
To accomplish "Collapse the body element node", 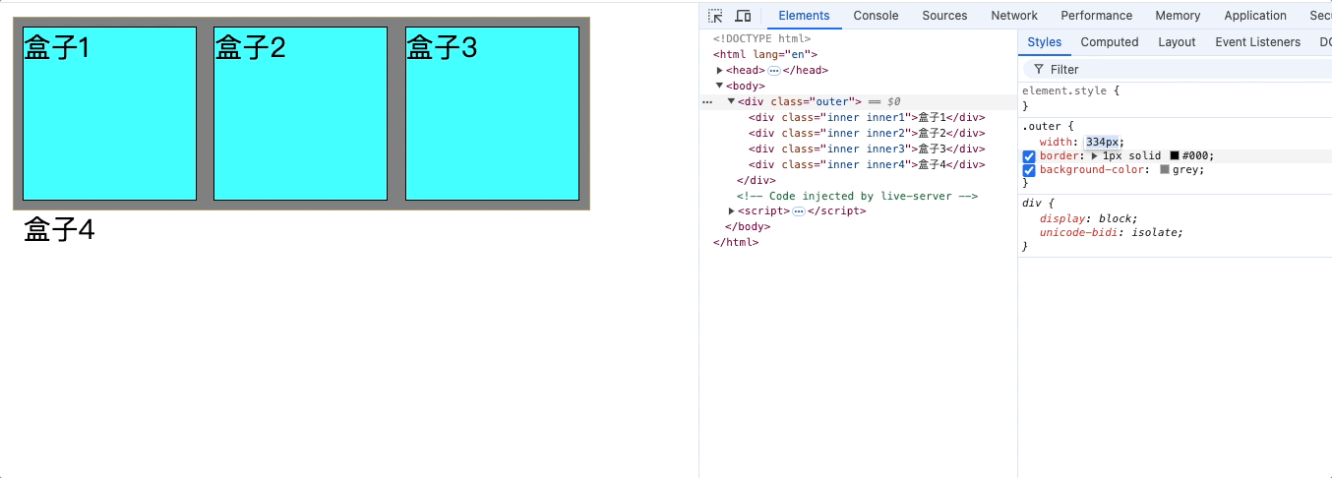I will coord(720,86).
